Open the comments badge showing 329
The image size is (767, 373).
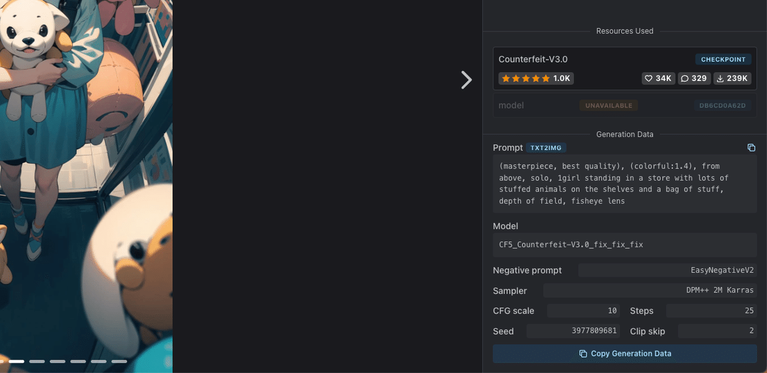(x=694, y=79)
